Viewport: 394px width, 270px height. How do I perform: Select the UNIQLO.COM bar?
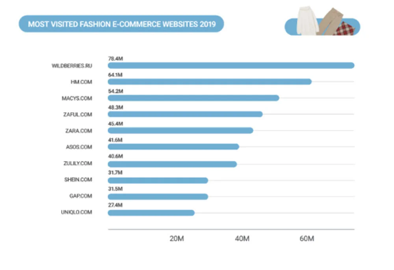pos(151,213)
